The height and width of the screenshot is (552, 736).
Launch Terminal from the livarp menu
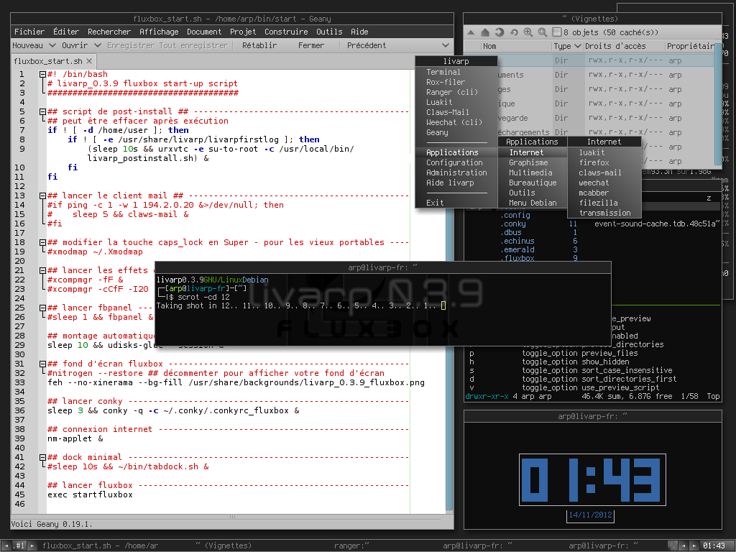pyautogui.click(x=456, y=73)
